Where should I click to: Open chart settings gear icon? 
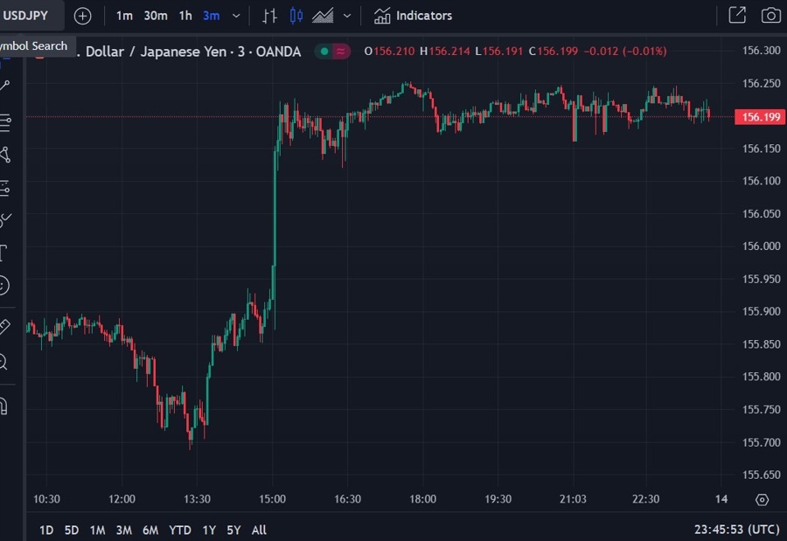(x=762, y=500)
